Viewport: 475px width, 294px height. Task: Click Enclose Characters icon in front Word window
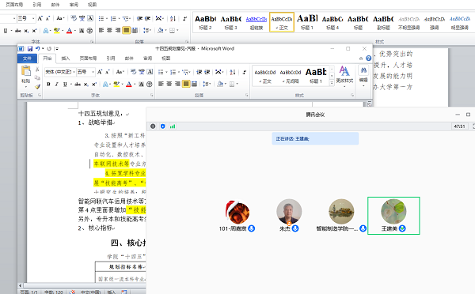(x=150, y=84)
